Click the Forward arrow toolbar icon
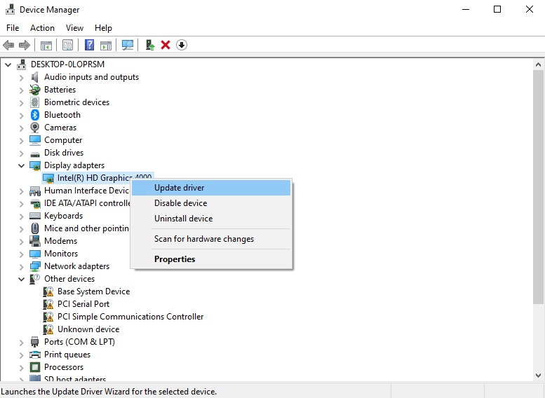This screenshot has width=545, height=398. (x=25, y=45)
